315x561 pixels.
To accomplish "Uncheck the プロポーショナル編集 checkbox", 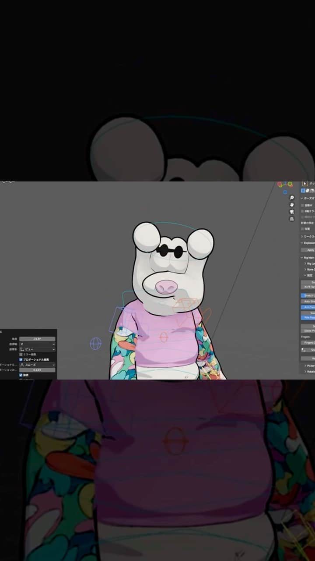I will (21, 359).
